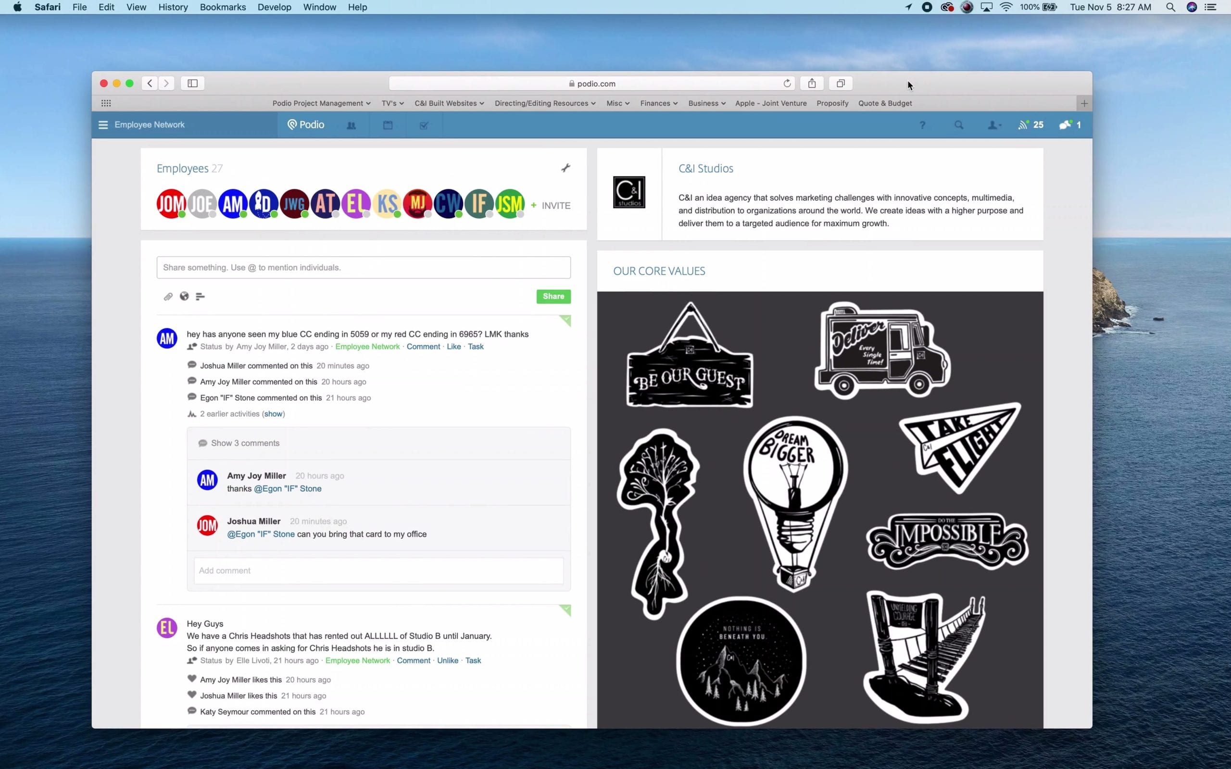
Task: Add a new Safari tab
Action: coord(1084,103)
